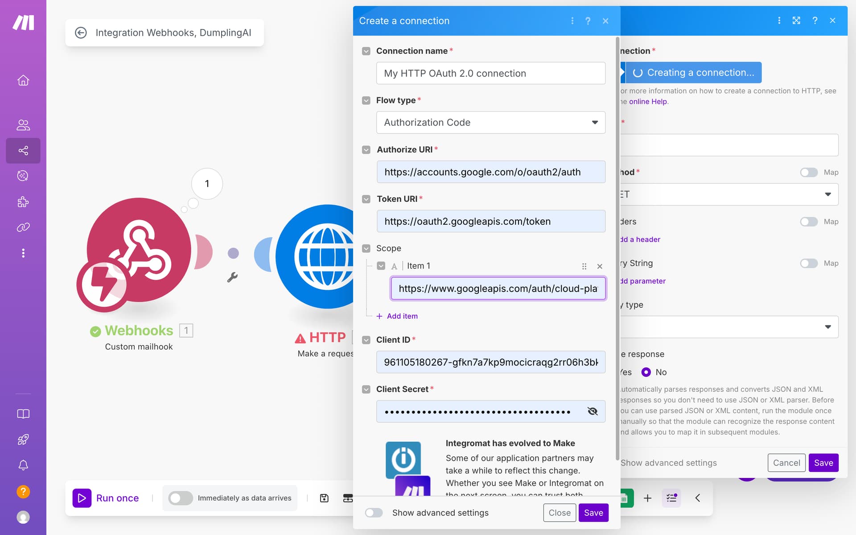Open help in Create a connection header
This screenshot has height=535, width=856.
click(588, 21)
